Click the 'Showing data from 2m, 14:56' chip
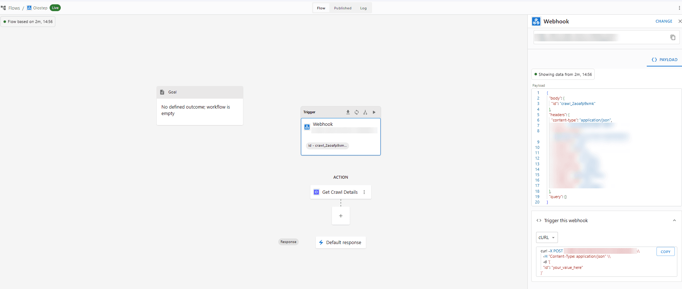682x289 pixels. coord(563,74)
